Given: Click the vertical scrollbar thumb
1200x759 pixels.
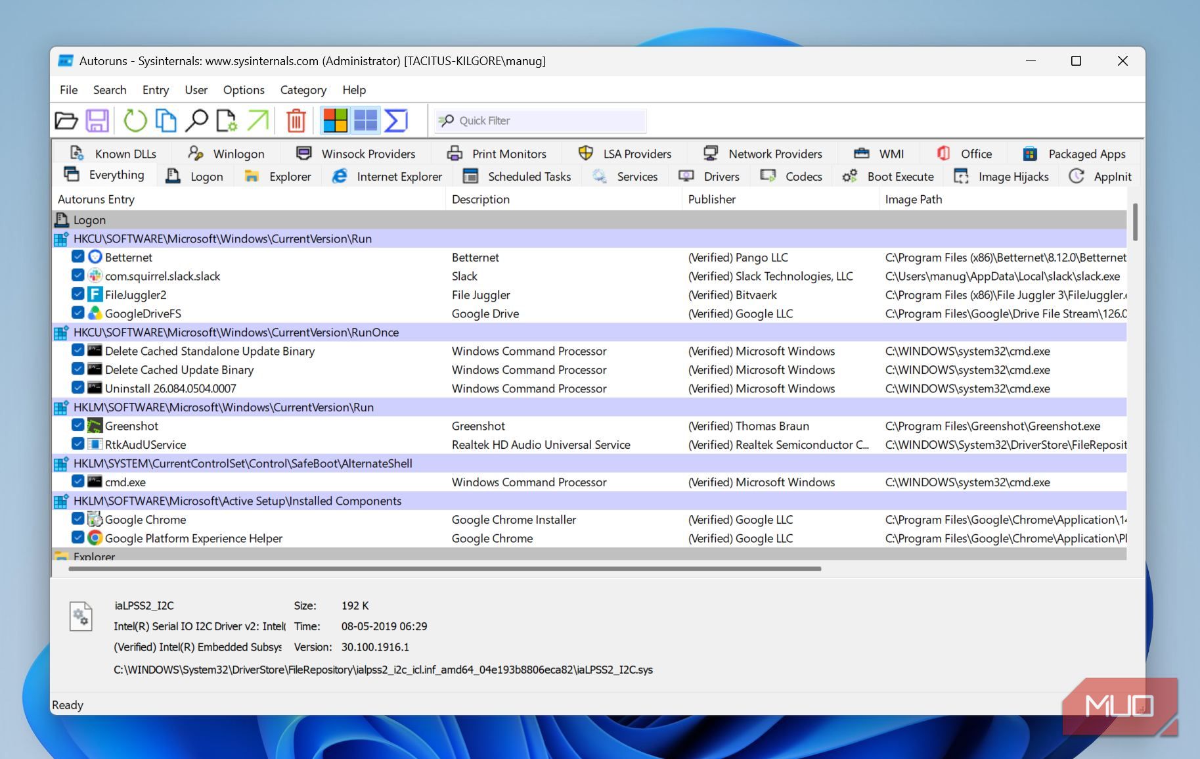Looking at the screenshot, I should coord(1135,222).
